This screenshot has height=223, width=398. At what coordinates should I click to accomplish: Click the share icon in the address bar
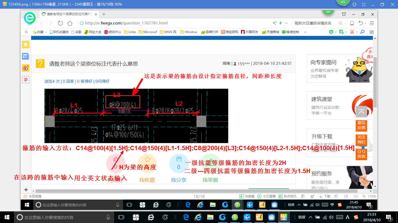click(274, 23)
